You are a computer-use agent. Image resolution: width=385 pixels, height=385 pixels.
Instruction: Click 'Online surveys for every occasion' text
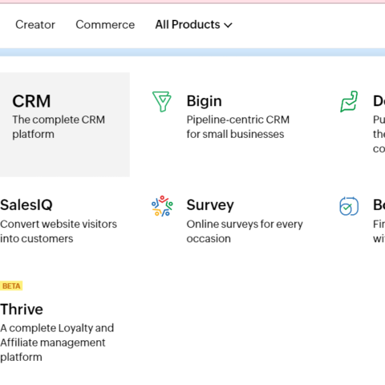point(245,231)
